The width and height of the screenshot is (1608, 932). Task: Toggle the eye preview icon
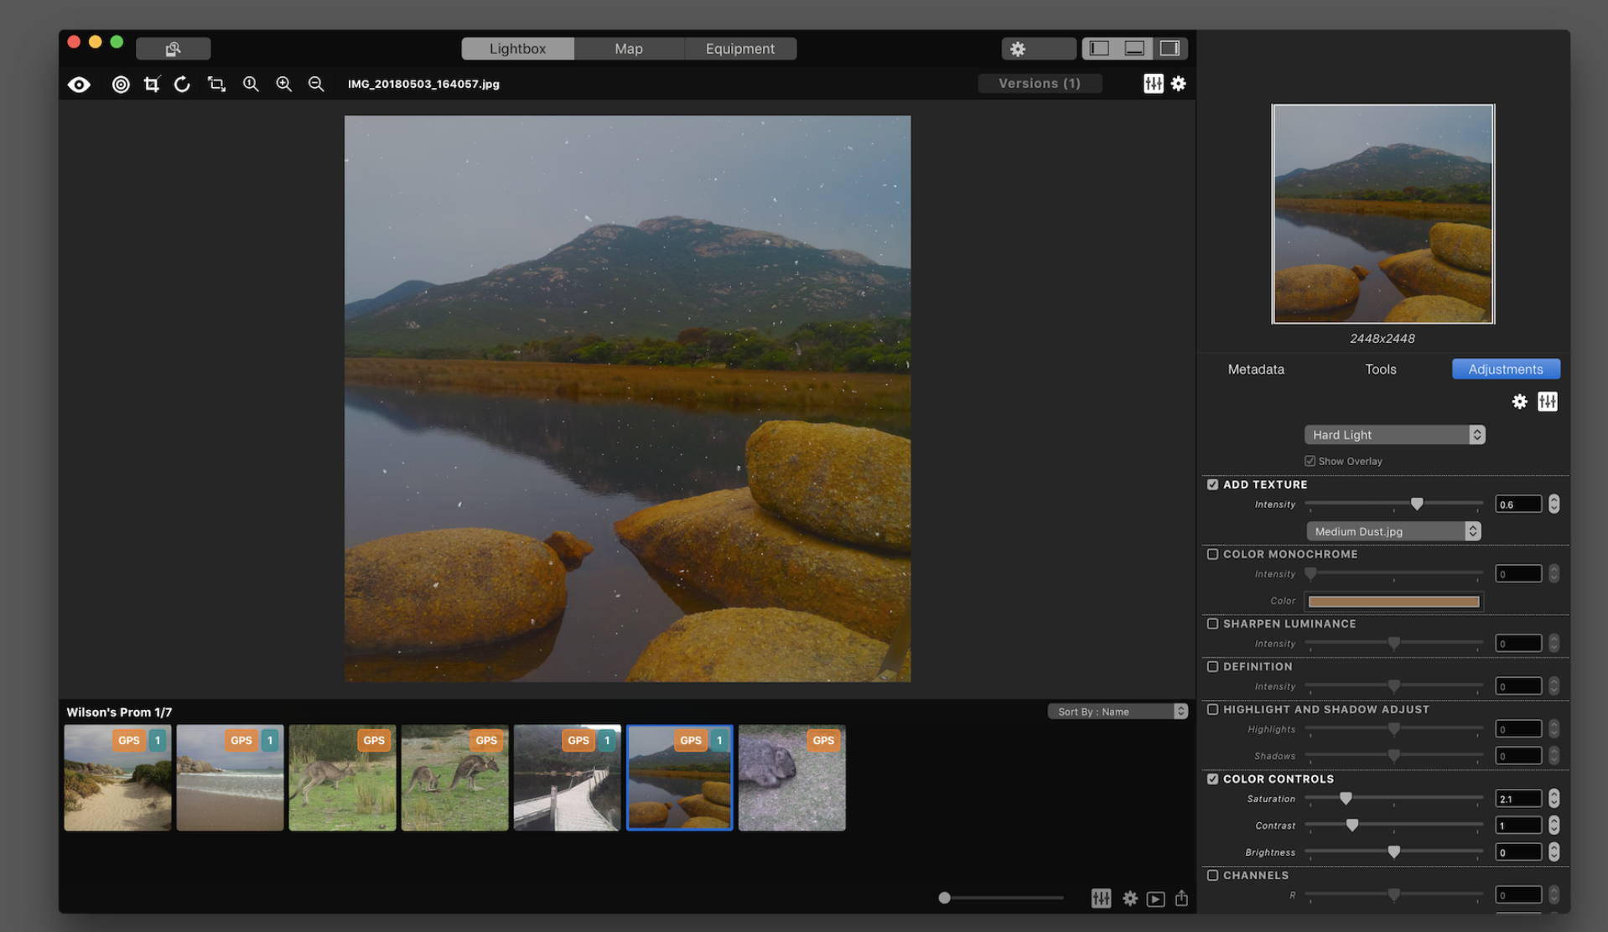(80, 84)
